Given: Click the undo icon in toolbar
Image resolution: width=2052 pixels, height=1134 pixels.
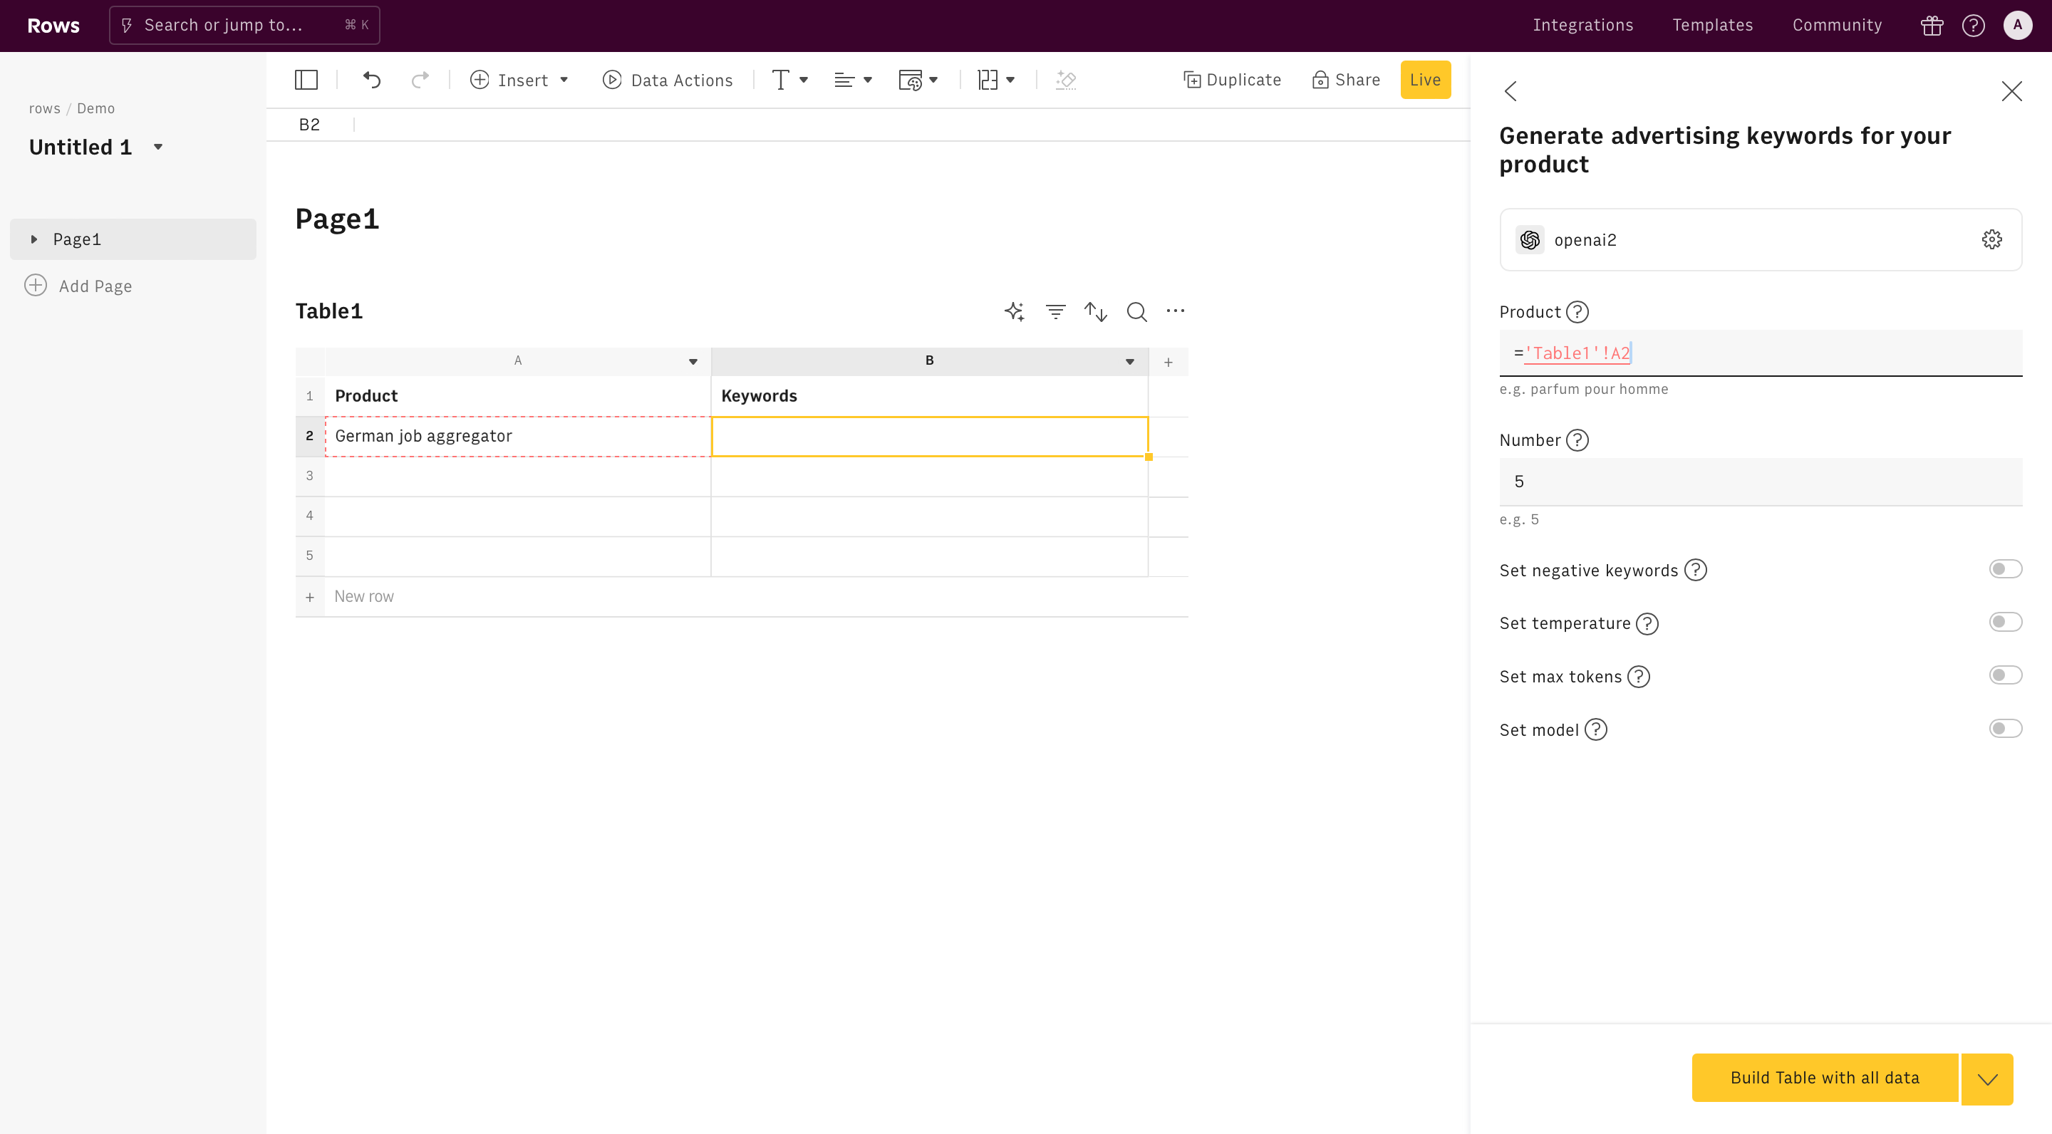Looking at the screenshot, I should coord(371,80).
